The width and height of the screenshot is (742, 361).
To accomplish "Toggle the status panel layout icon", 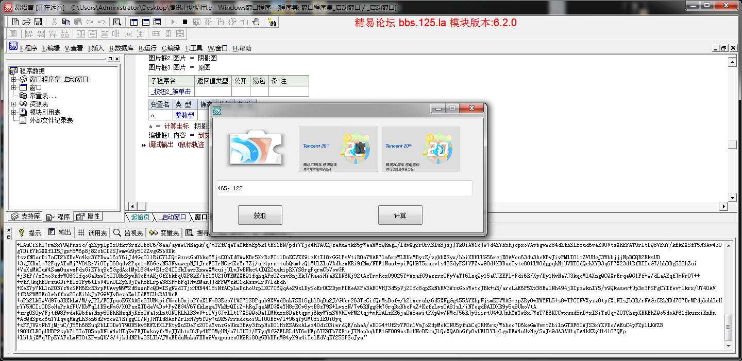I will tap(145, 22).
